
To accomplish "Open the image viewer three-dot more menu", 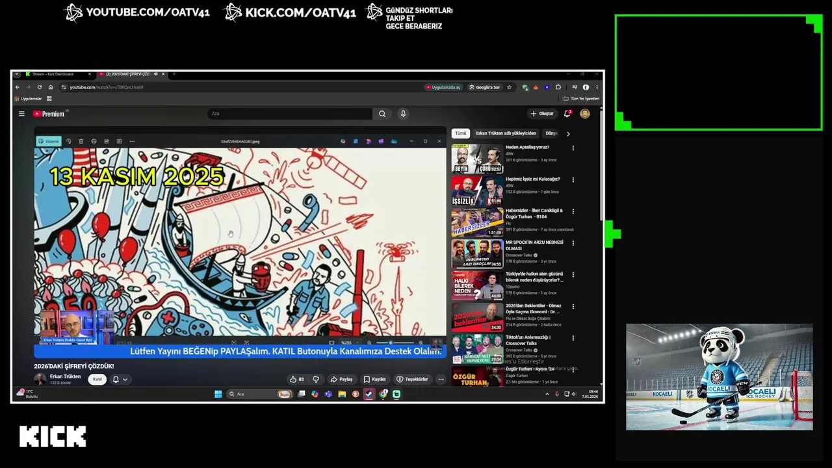I will tap(132, 141).
